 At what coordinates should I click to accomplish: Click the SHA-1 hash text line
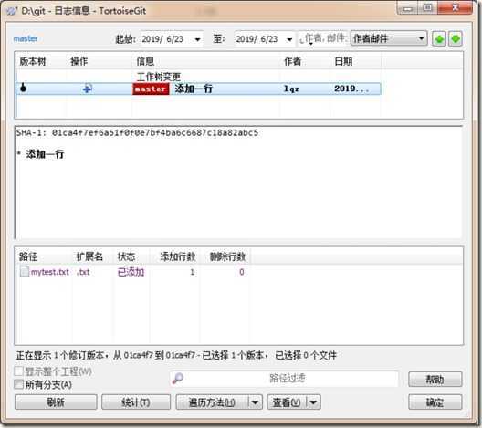[138, 133]
